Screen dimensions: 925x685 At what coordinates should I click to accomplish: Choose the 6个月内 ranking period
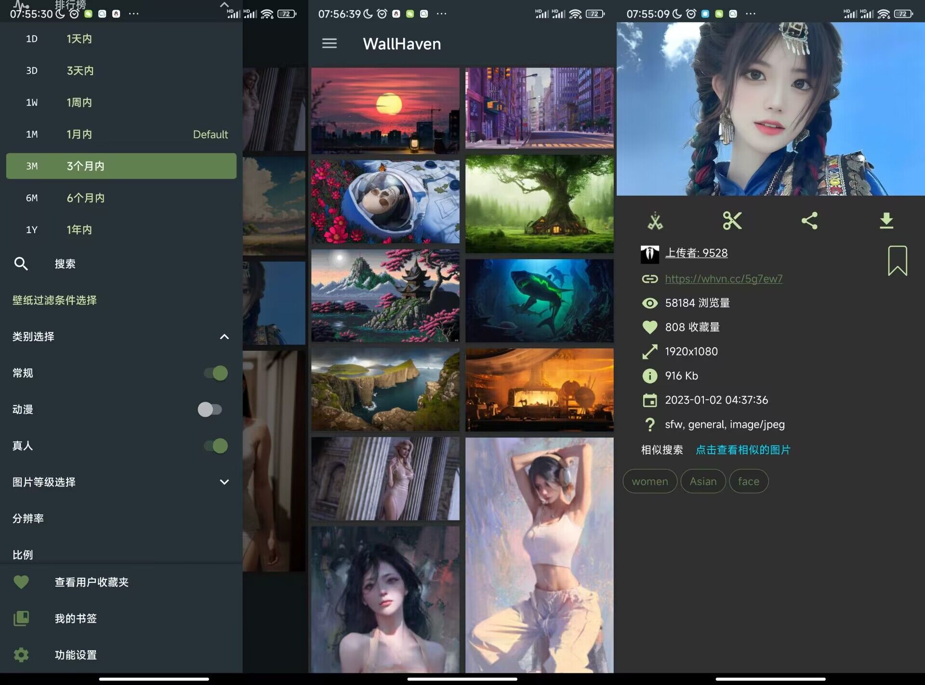coord(85,198)
